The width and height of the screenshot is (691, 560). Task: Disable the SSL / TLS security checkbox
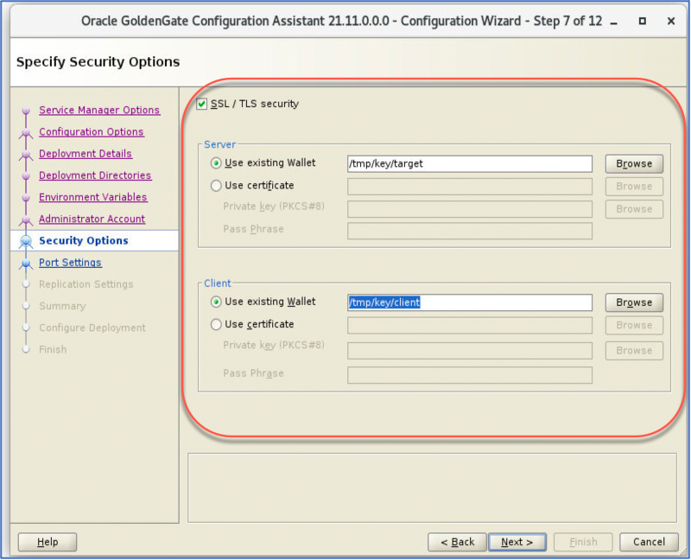point(202,105)
